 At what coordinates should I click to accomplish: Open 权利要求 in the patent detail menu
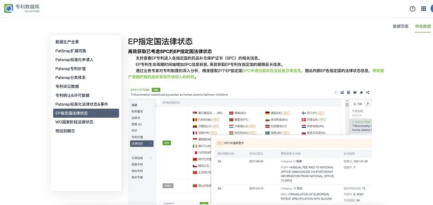[x=137, y=111]
